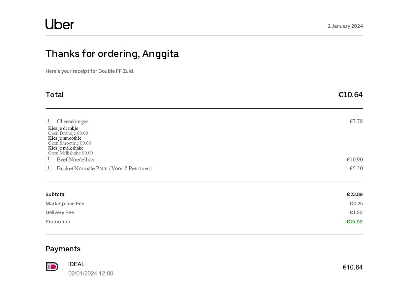
Task: Click the Marketplace Fee label
Action: 65,204
